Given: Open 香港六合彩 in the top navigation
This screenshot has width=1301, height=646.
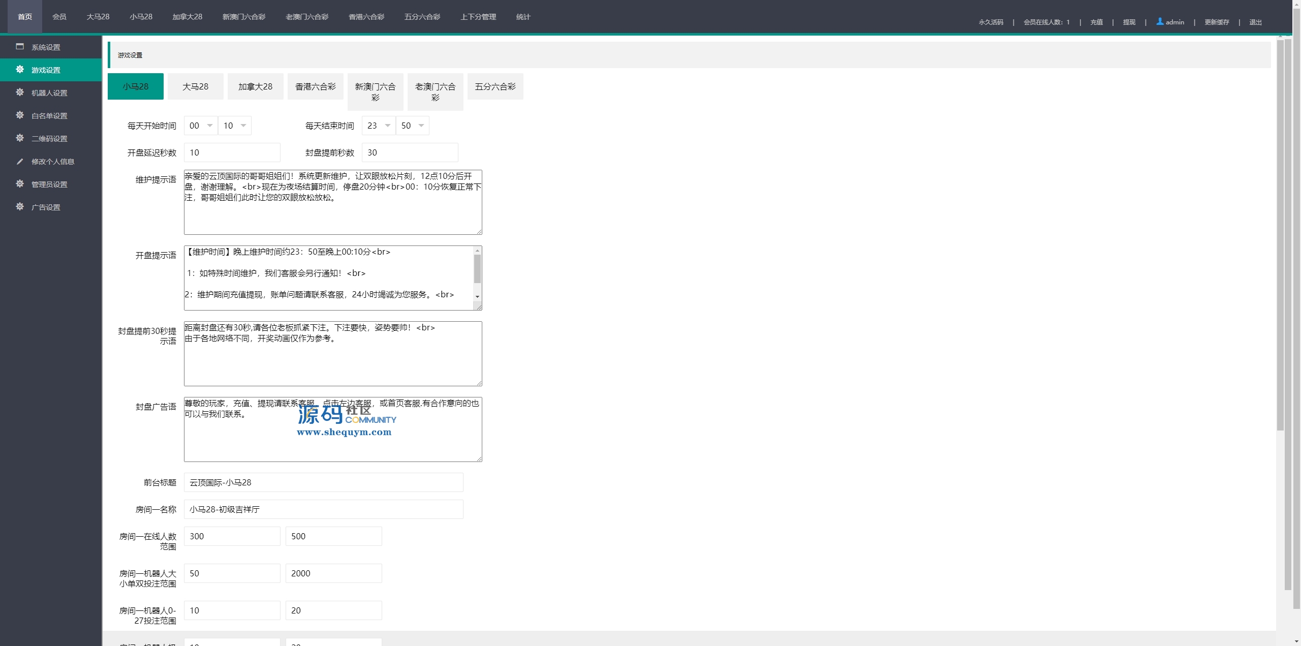Looking at the screenshot, I should [x=366, y=17].
